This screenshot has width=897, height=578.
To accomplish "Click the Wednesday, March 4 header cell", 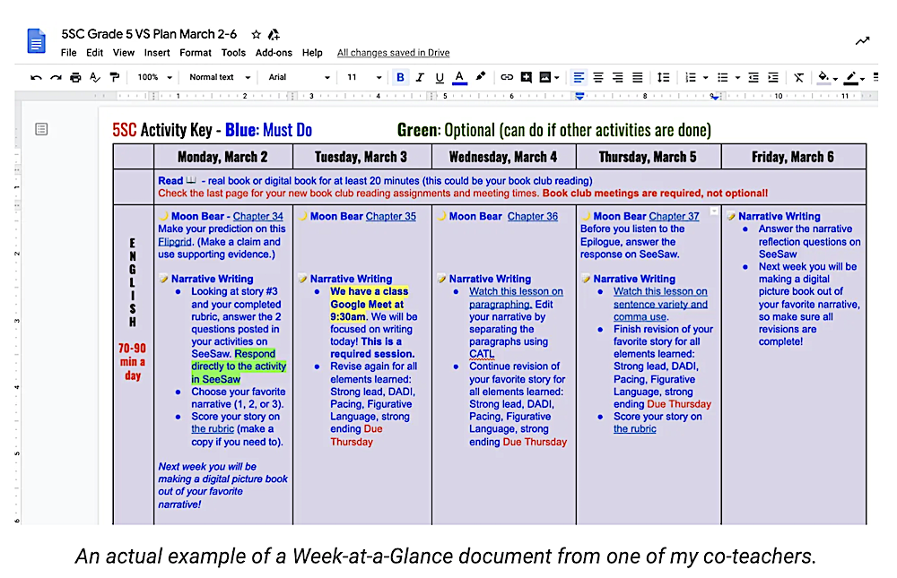I will pos(503,157).
